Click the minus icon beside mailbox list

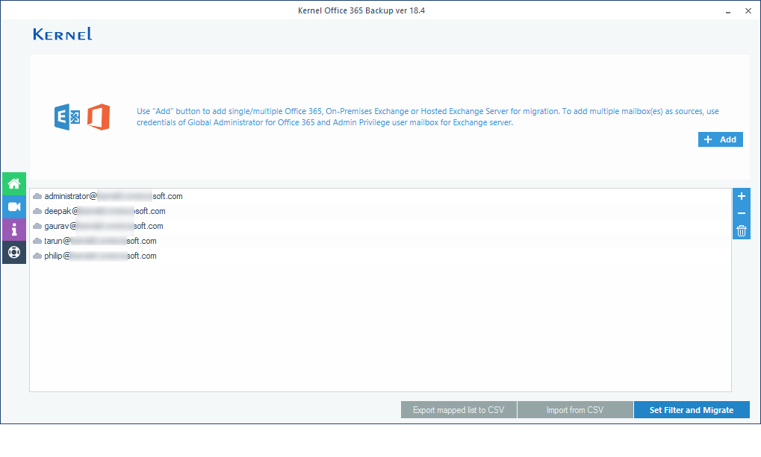[x=741, y=213]
